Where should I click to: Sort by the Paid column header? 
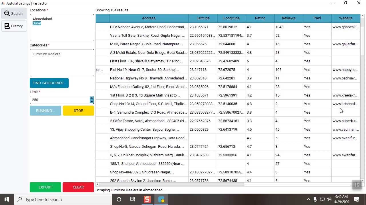pyautogui.click(x=317, y=18)
